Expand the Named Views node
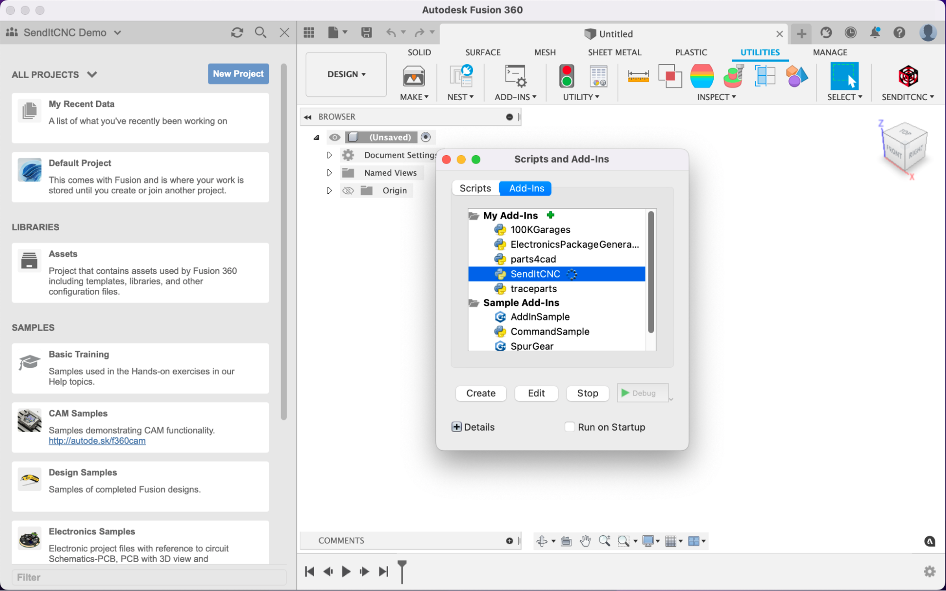 (x=329, y=173)
